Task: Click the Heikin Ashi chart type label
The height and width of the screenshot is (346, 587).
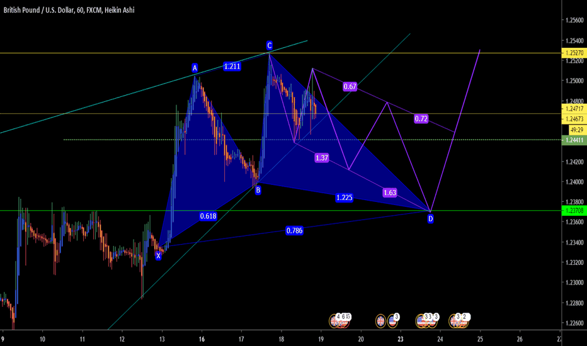Action: click(x=120, y=10)
